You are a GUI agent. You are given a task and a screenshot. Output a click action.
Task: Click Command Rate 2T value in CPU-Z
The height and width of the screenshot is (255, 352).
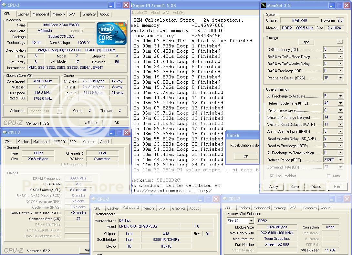[x=78, y=219]
